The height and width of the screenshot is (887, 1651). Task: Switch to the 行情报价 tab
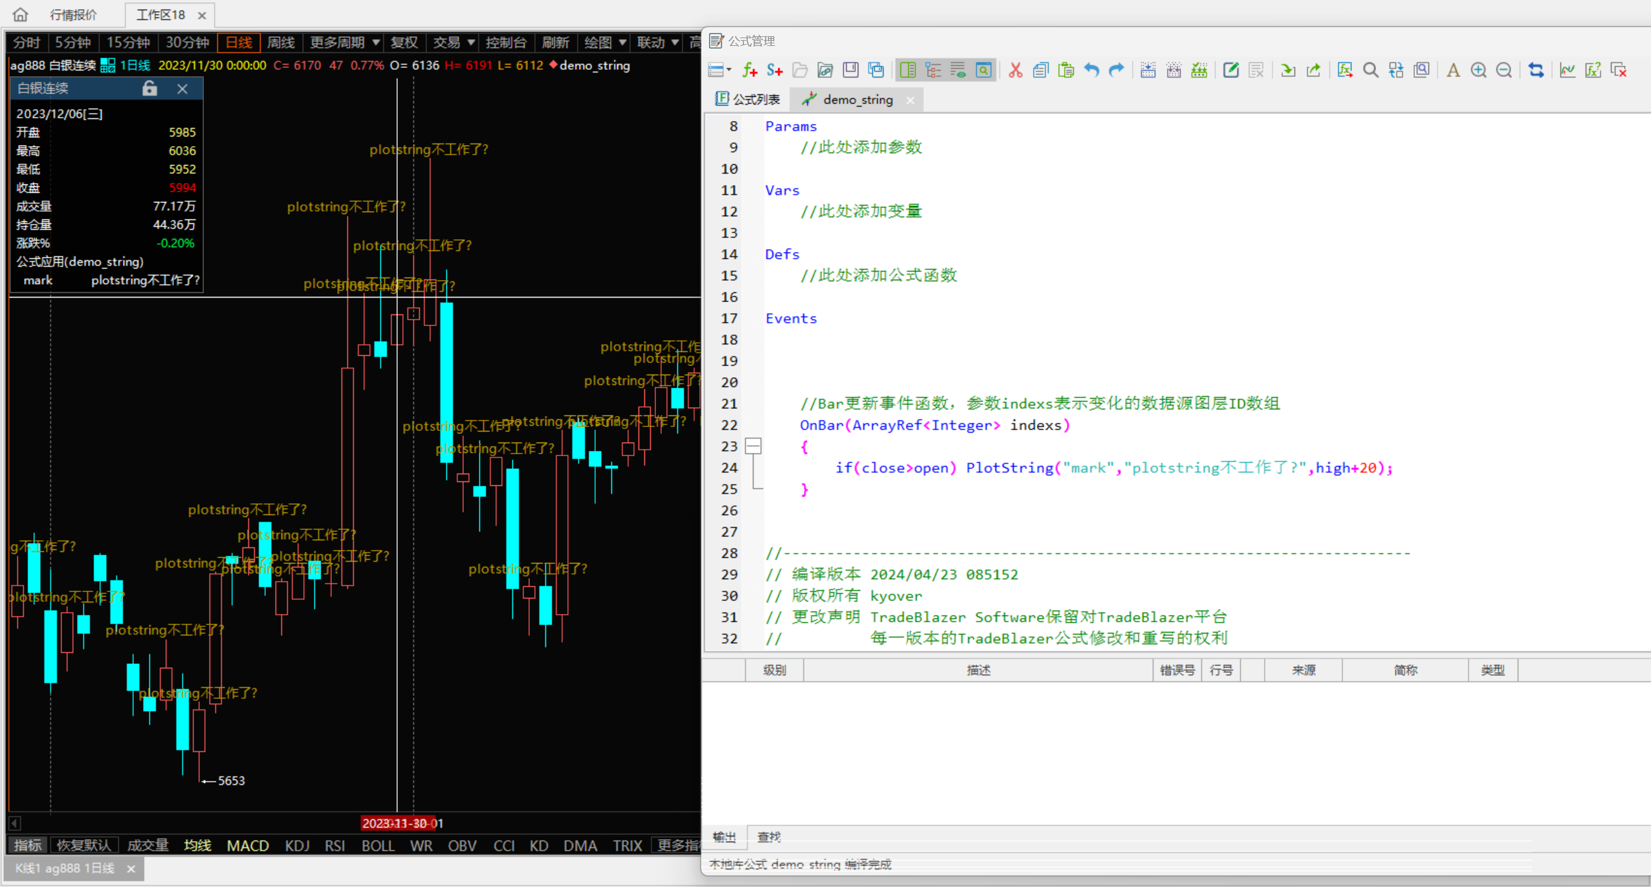coord(73,15)
